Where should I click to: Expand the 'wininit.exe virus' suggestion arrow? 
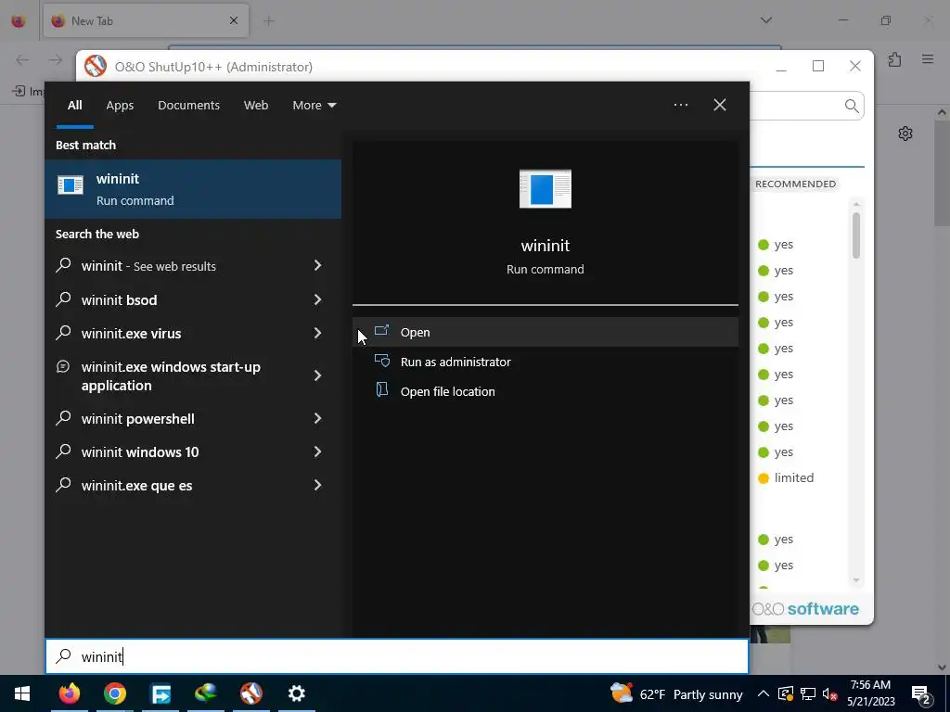[x=317, y=333]
